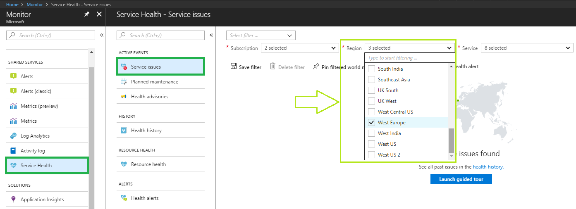Open Resource health section item
Viewport: 576px width, 209px height.
pos(160,164)
